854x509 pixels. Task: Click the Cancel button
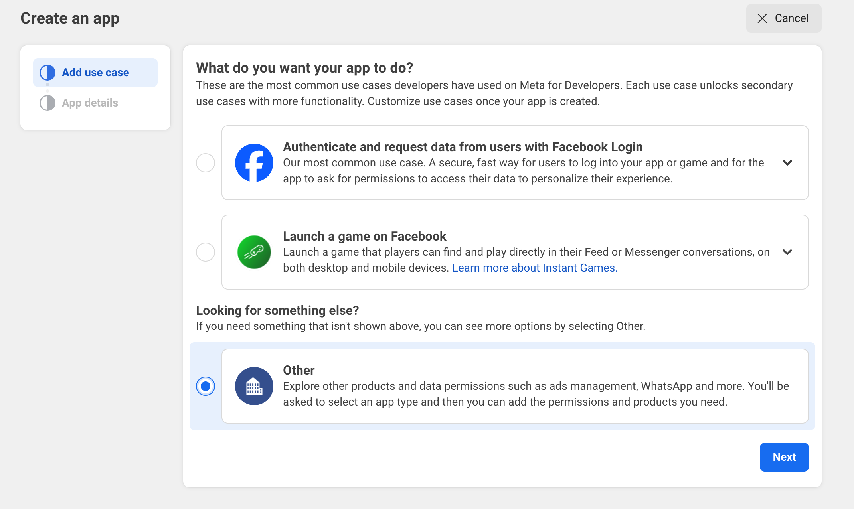783,18
